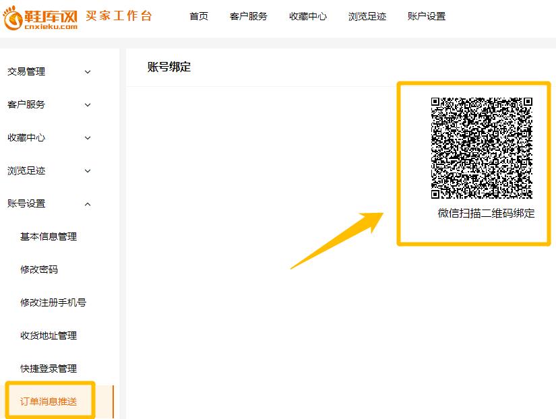
Task: Select the highlighted 订单消息推送 item
Action: tap(49, 401)
